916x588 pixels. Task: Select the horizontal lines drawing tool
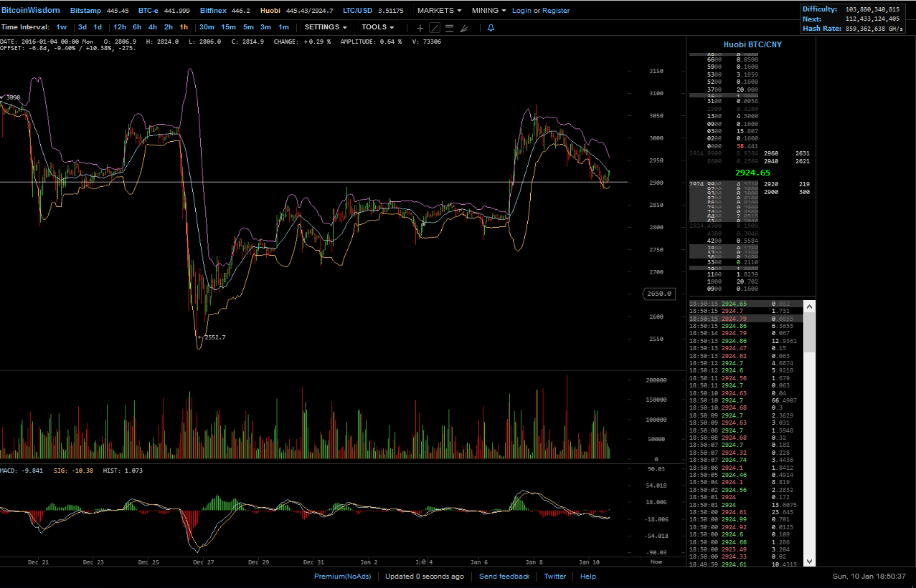(449, 28)
